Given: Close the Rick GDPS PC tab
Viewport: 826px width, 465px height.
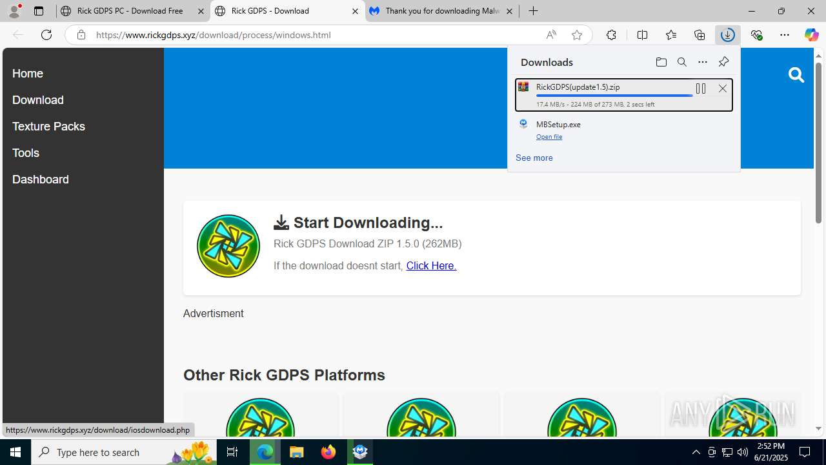Looking at the screenshot, I should click(201, 11).
